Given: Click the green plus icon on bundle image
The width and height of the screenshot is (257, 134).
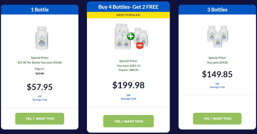Looking at the screenshot, I should tap(131, 36).
